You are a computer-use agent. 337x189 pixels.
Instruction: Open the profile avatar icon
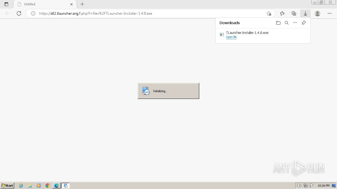coord(318,13)
